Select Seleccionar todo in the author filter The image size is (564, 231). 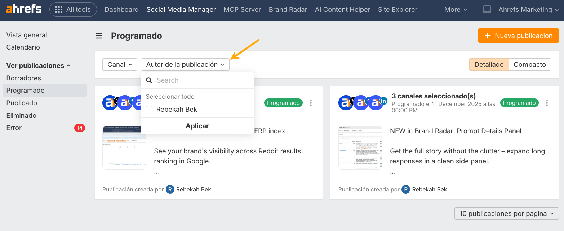(x=170, y=97)
